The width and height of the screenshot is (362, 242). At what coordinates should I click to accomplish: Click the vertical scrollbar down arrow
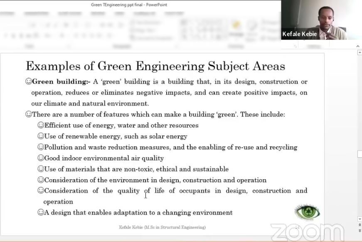360,219
